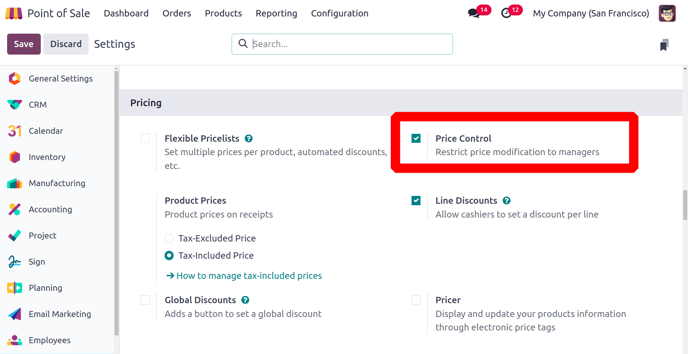Open Inventory settings in sidebar
688x354 pixels.
point(47,157)
